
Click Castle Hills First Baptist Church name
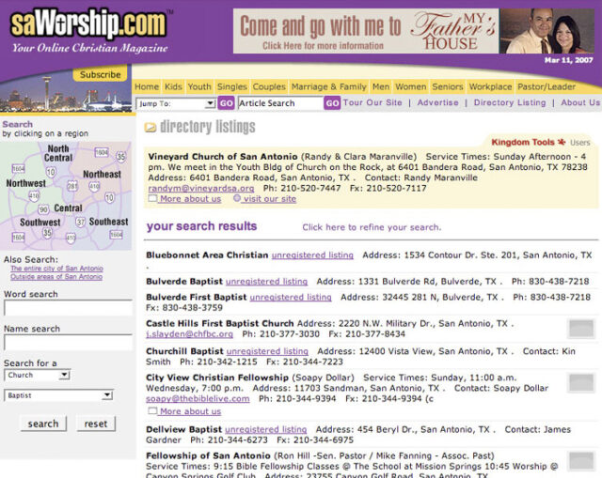click(219, 324)
